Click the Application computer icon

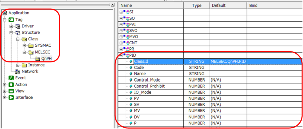tap(5, 13)
